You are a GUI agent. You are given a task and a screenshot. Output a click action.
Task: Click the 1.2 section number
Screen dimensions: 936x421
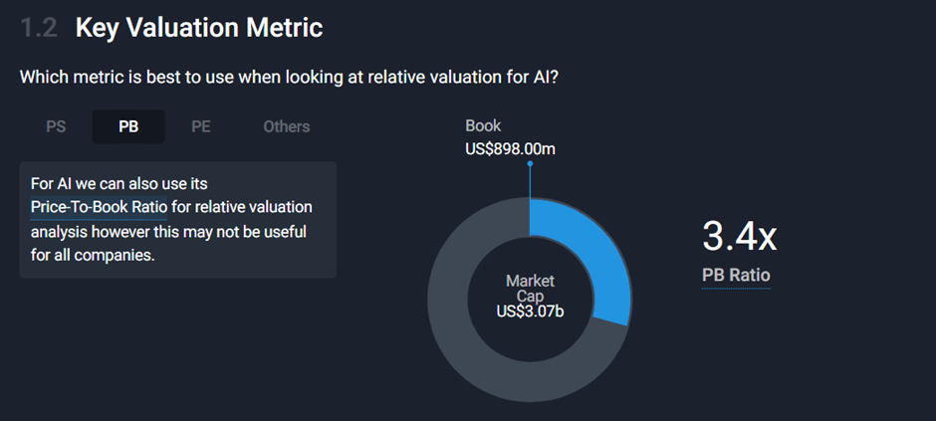39,28
